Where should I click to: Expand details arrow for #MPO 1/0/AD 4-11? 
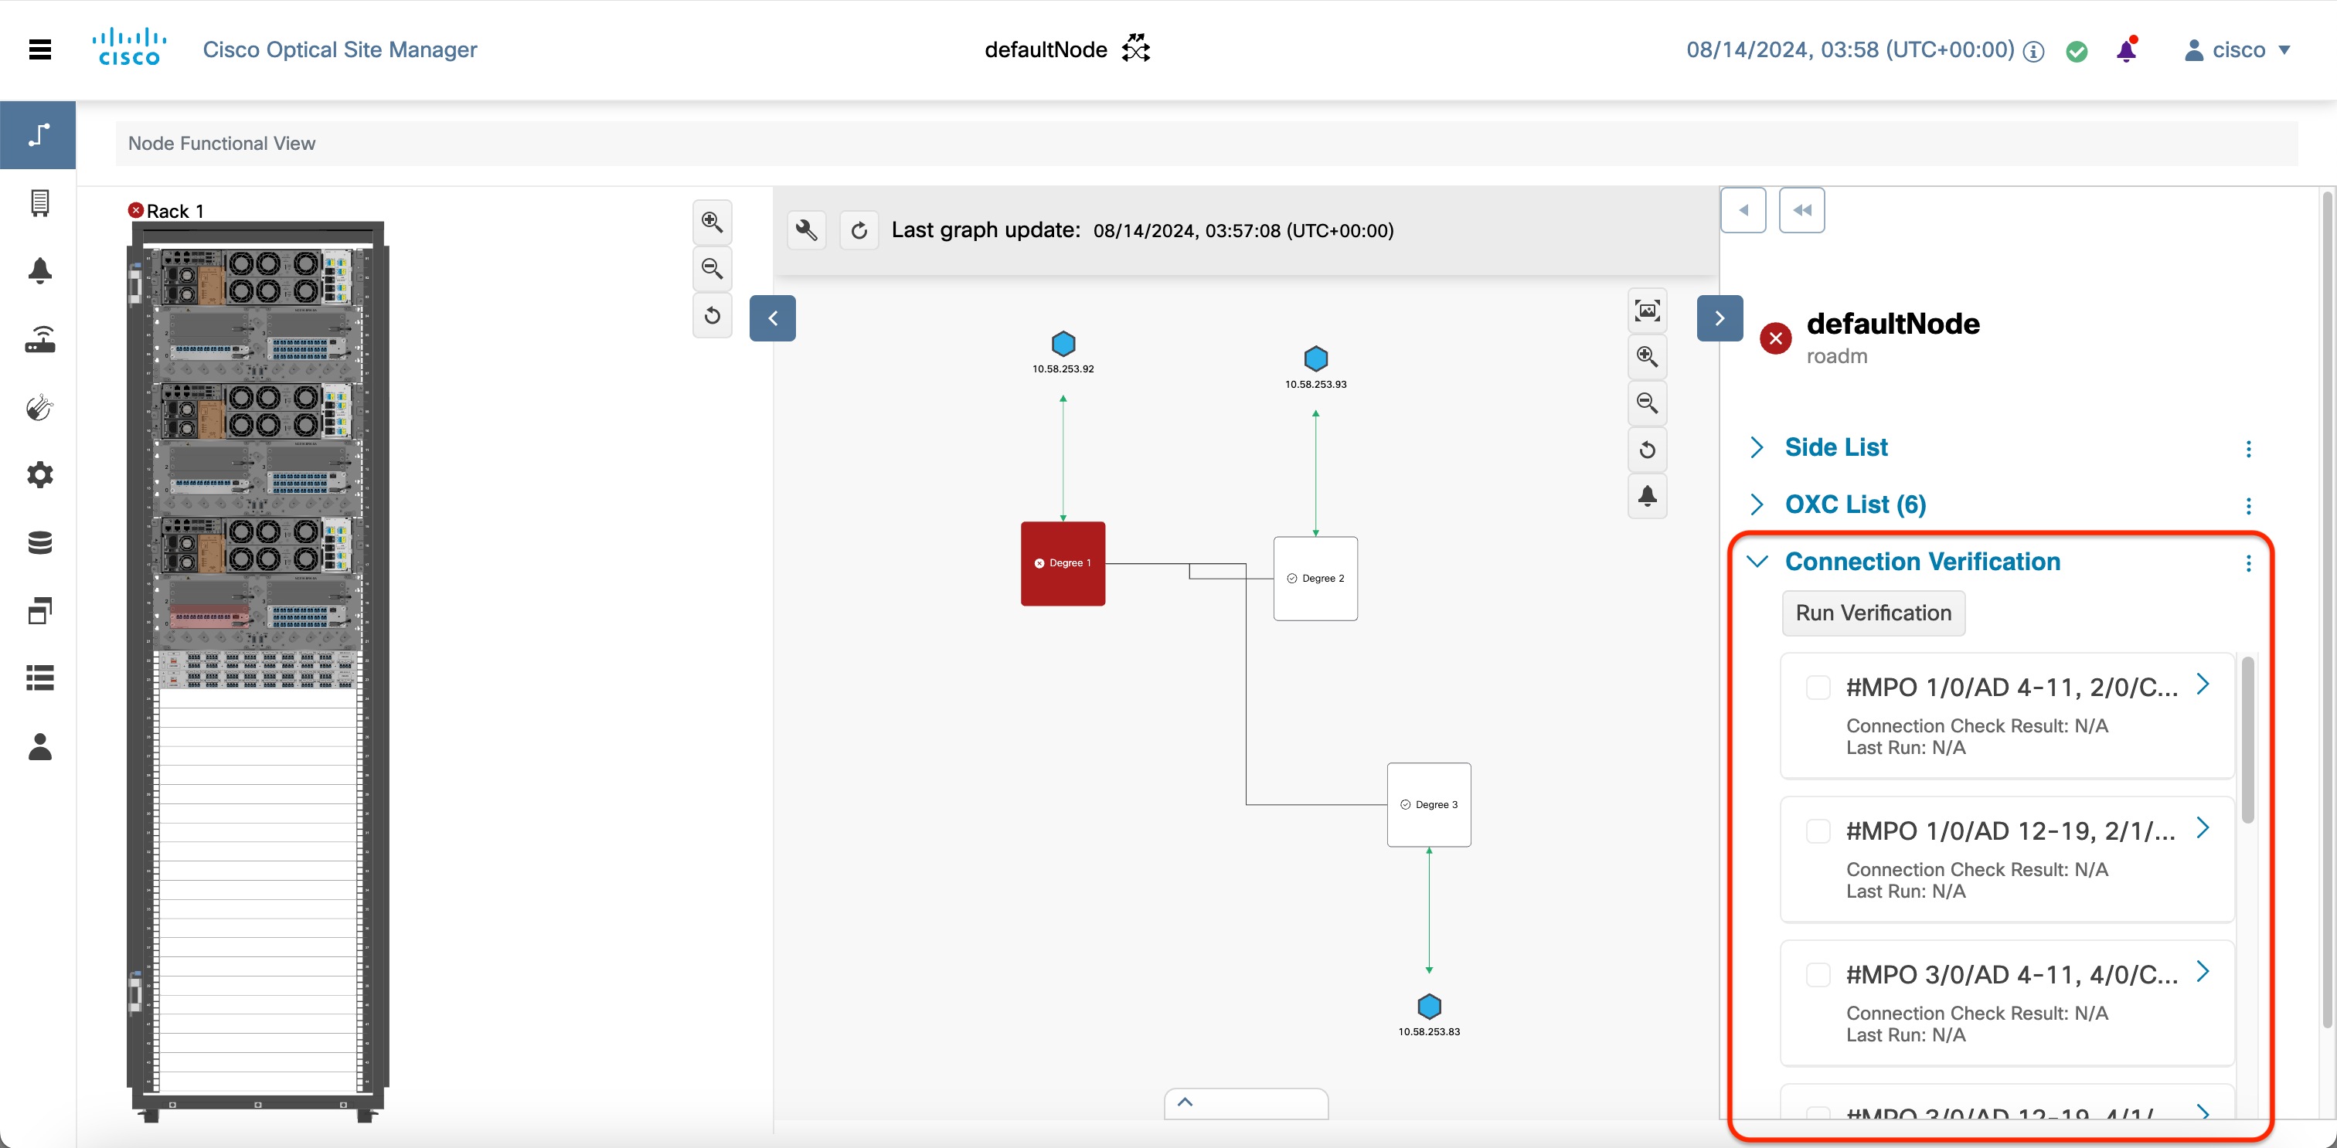tap(2205, 684)
